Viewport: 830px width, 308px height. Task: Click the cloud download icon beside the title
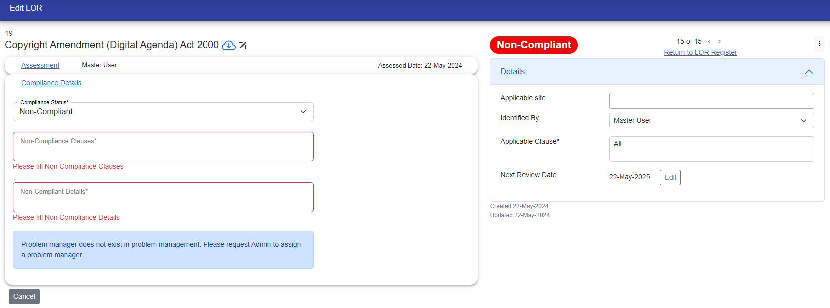pos(228,46)
